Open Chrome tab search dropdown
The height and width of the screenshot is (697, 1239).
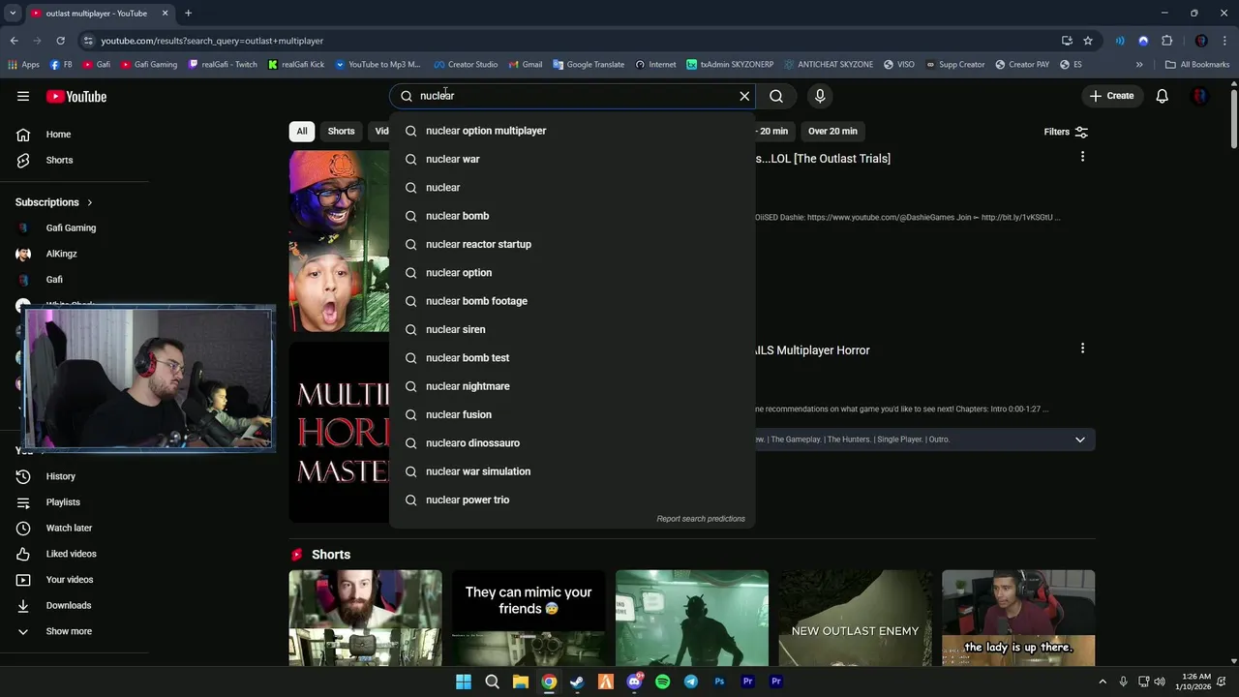pos(13,14)
